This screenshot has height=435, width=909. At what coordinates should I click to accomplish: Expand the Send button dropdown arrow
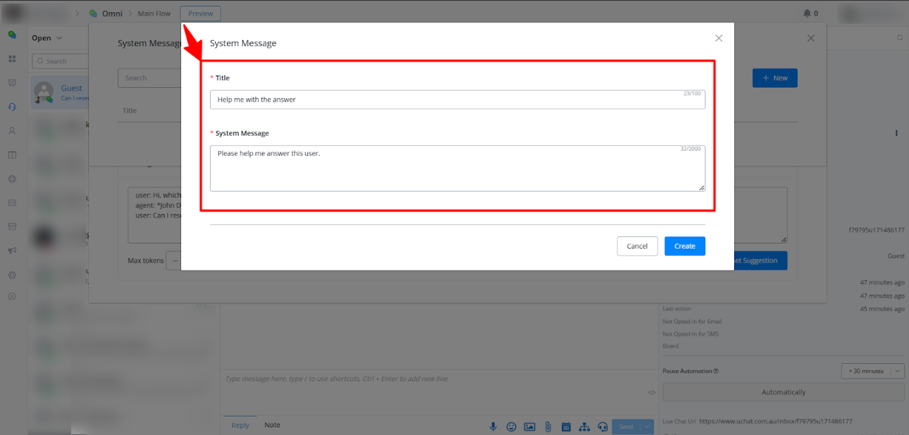(x=647, y=427)
